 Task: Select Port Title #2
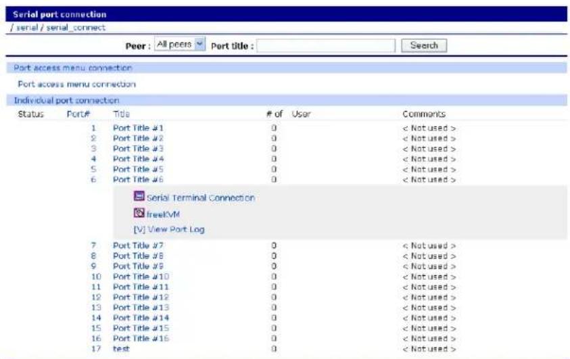138,138
